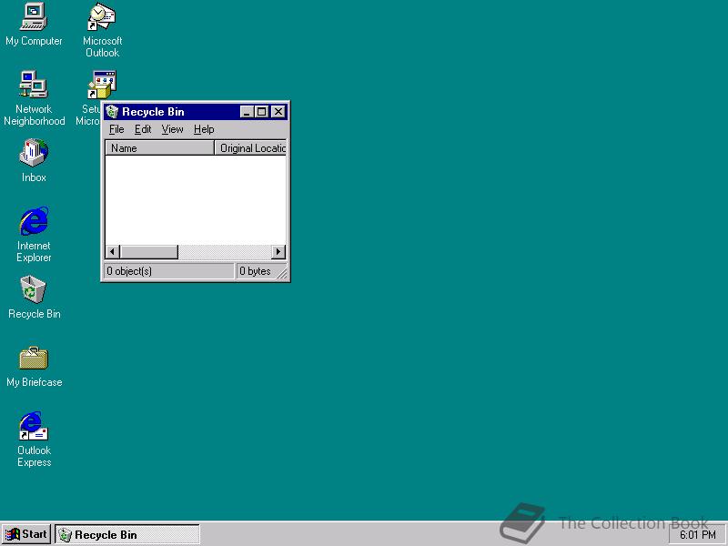Sort by the Name column header
The height and width of the screenshot is (546, 728).
(x=160, y=148)
